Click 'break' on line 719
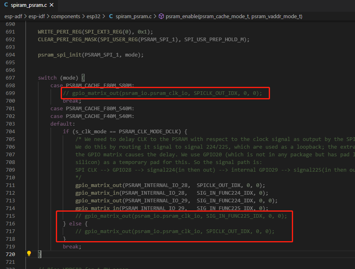 coord(70,247)
